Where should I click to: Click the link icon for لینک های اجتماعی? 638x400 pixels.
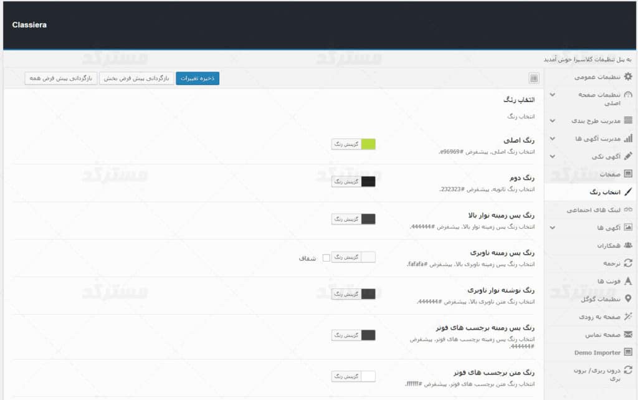point(628,209)
